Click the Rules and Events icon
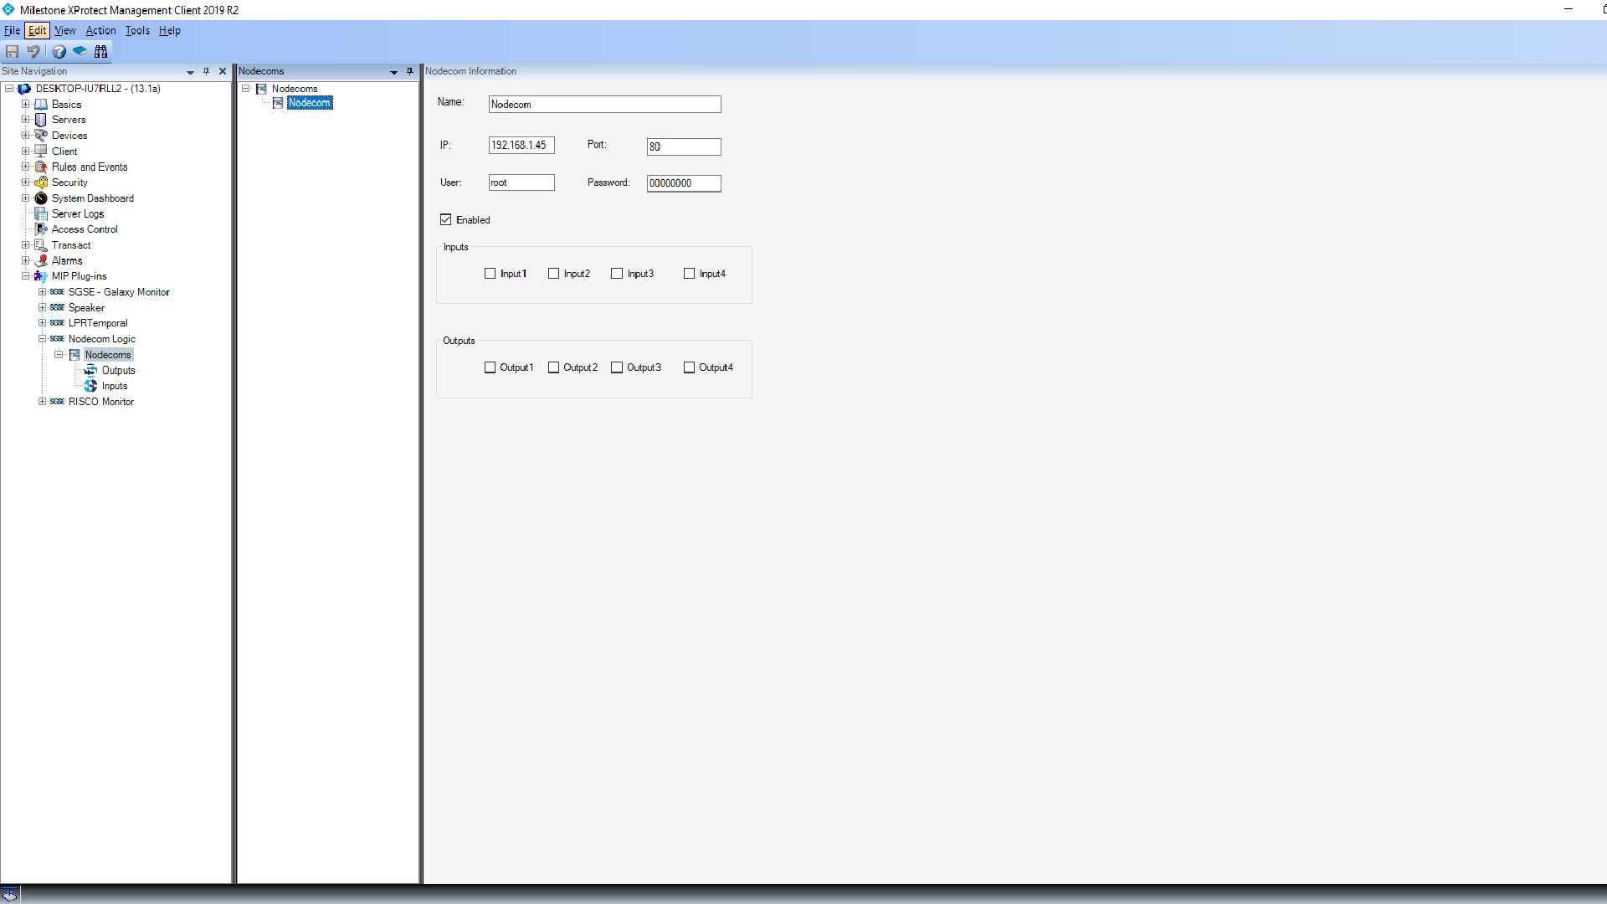1607x904 pixels. (x=41, y=167)
